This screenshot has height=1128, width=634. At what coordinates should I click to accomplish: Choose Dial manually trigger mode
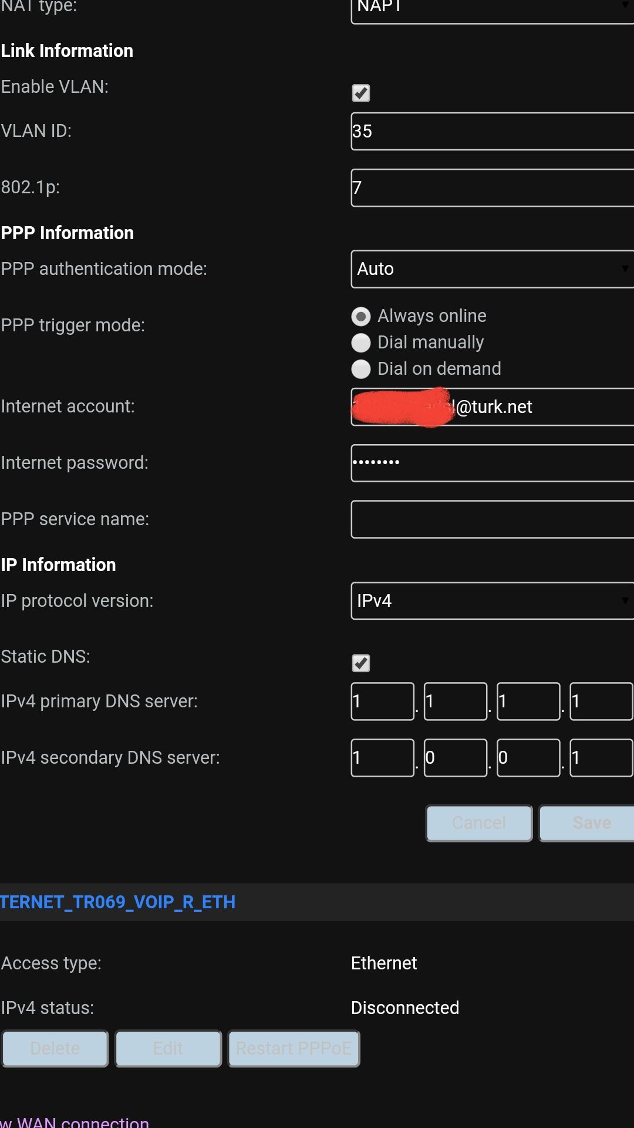point(360,343)
